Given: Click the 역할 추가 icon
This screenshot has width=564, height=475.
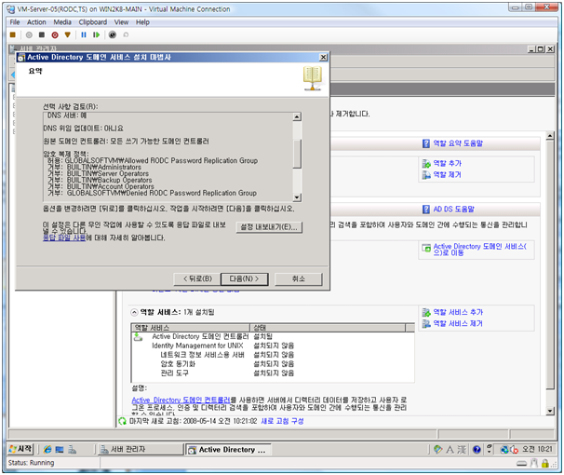Looking at the screenshot, I should point(426,164).
